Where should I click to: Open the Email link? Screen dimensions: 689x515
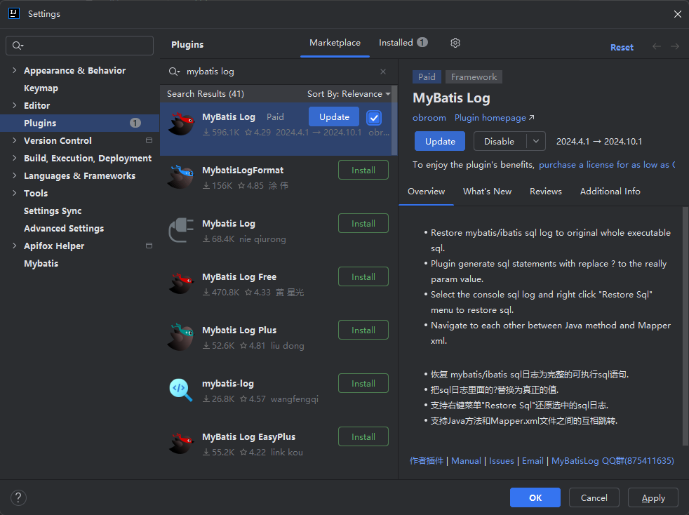point(533,461)
